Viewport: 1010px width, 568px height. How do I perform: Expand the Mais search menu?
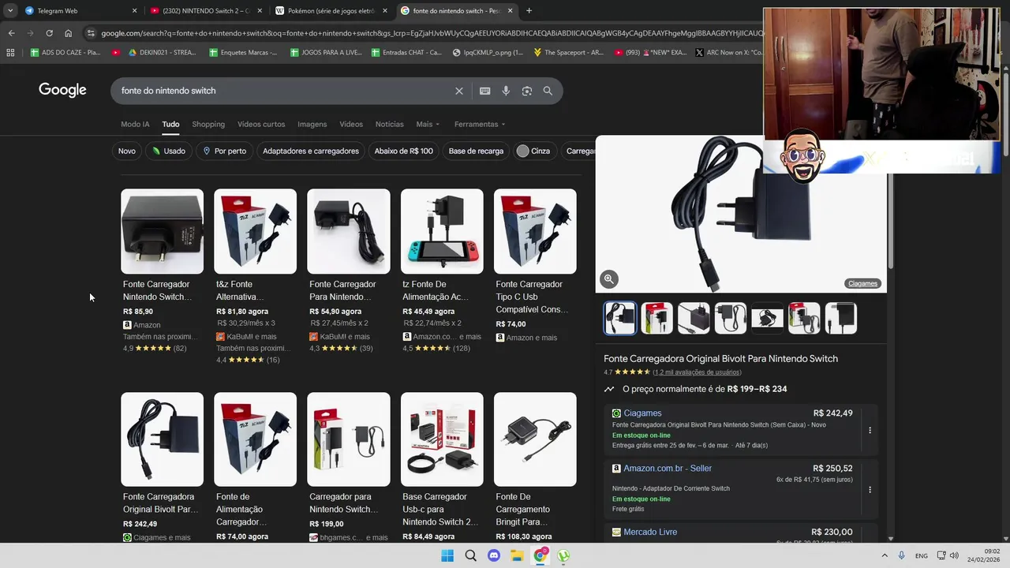[428, 124]
